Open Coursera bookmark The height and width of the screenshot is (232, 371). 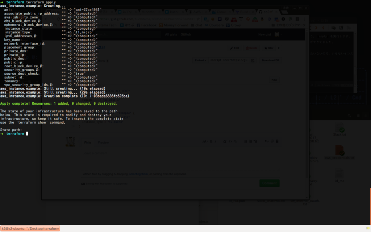(x=214, y=25)
